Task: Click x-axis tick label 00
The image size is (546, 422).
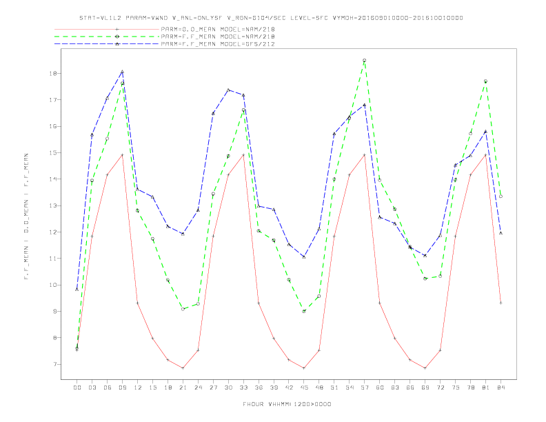Action: point(77,388)
